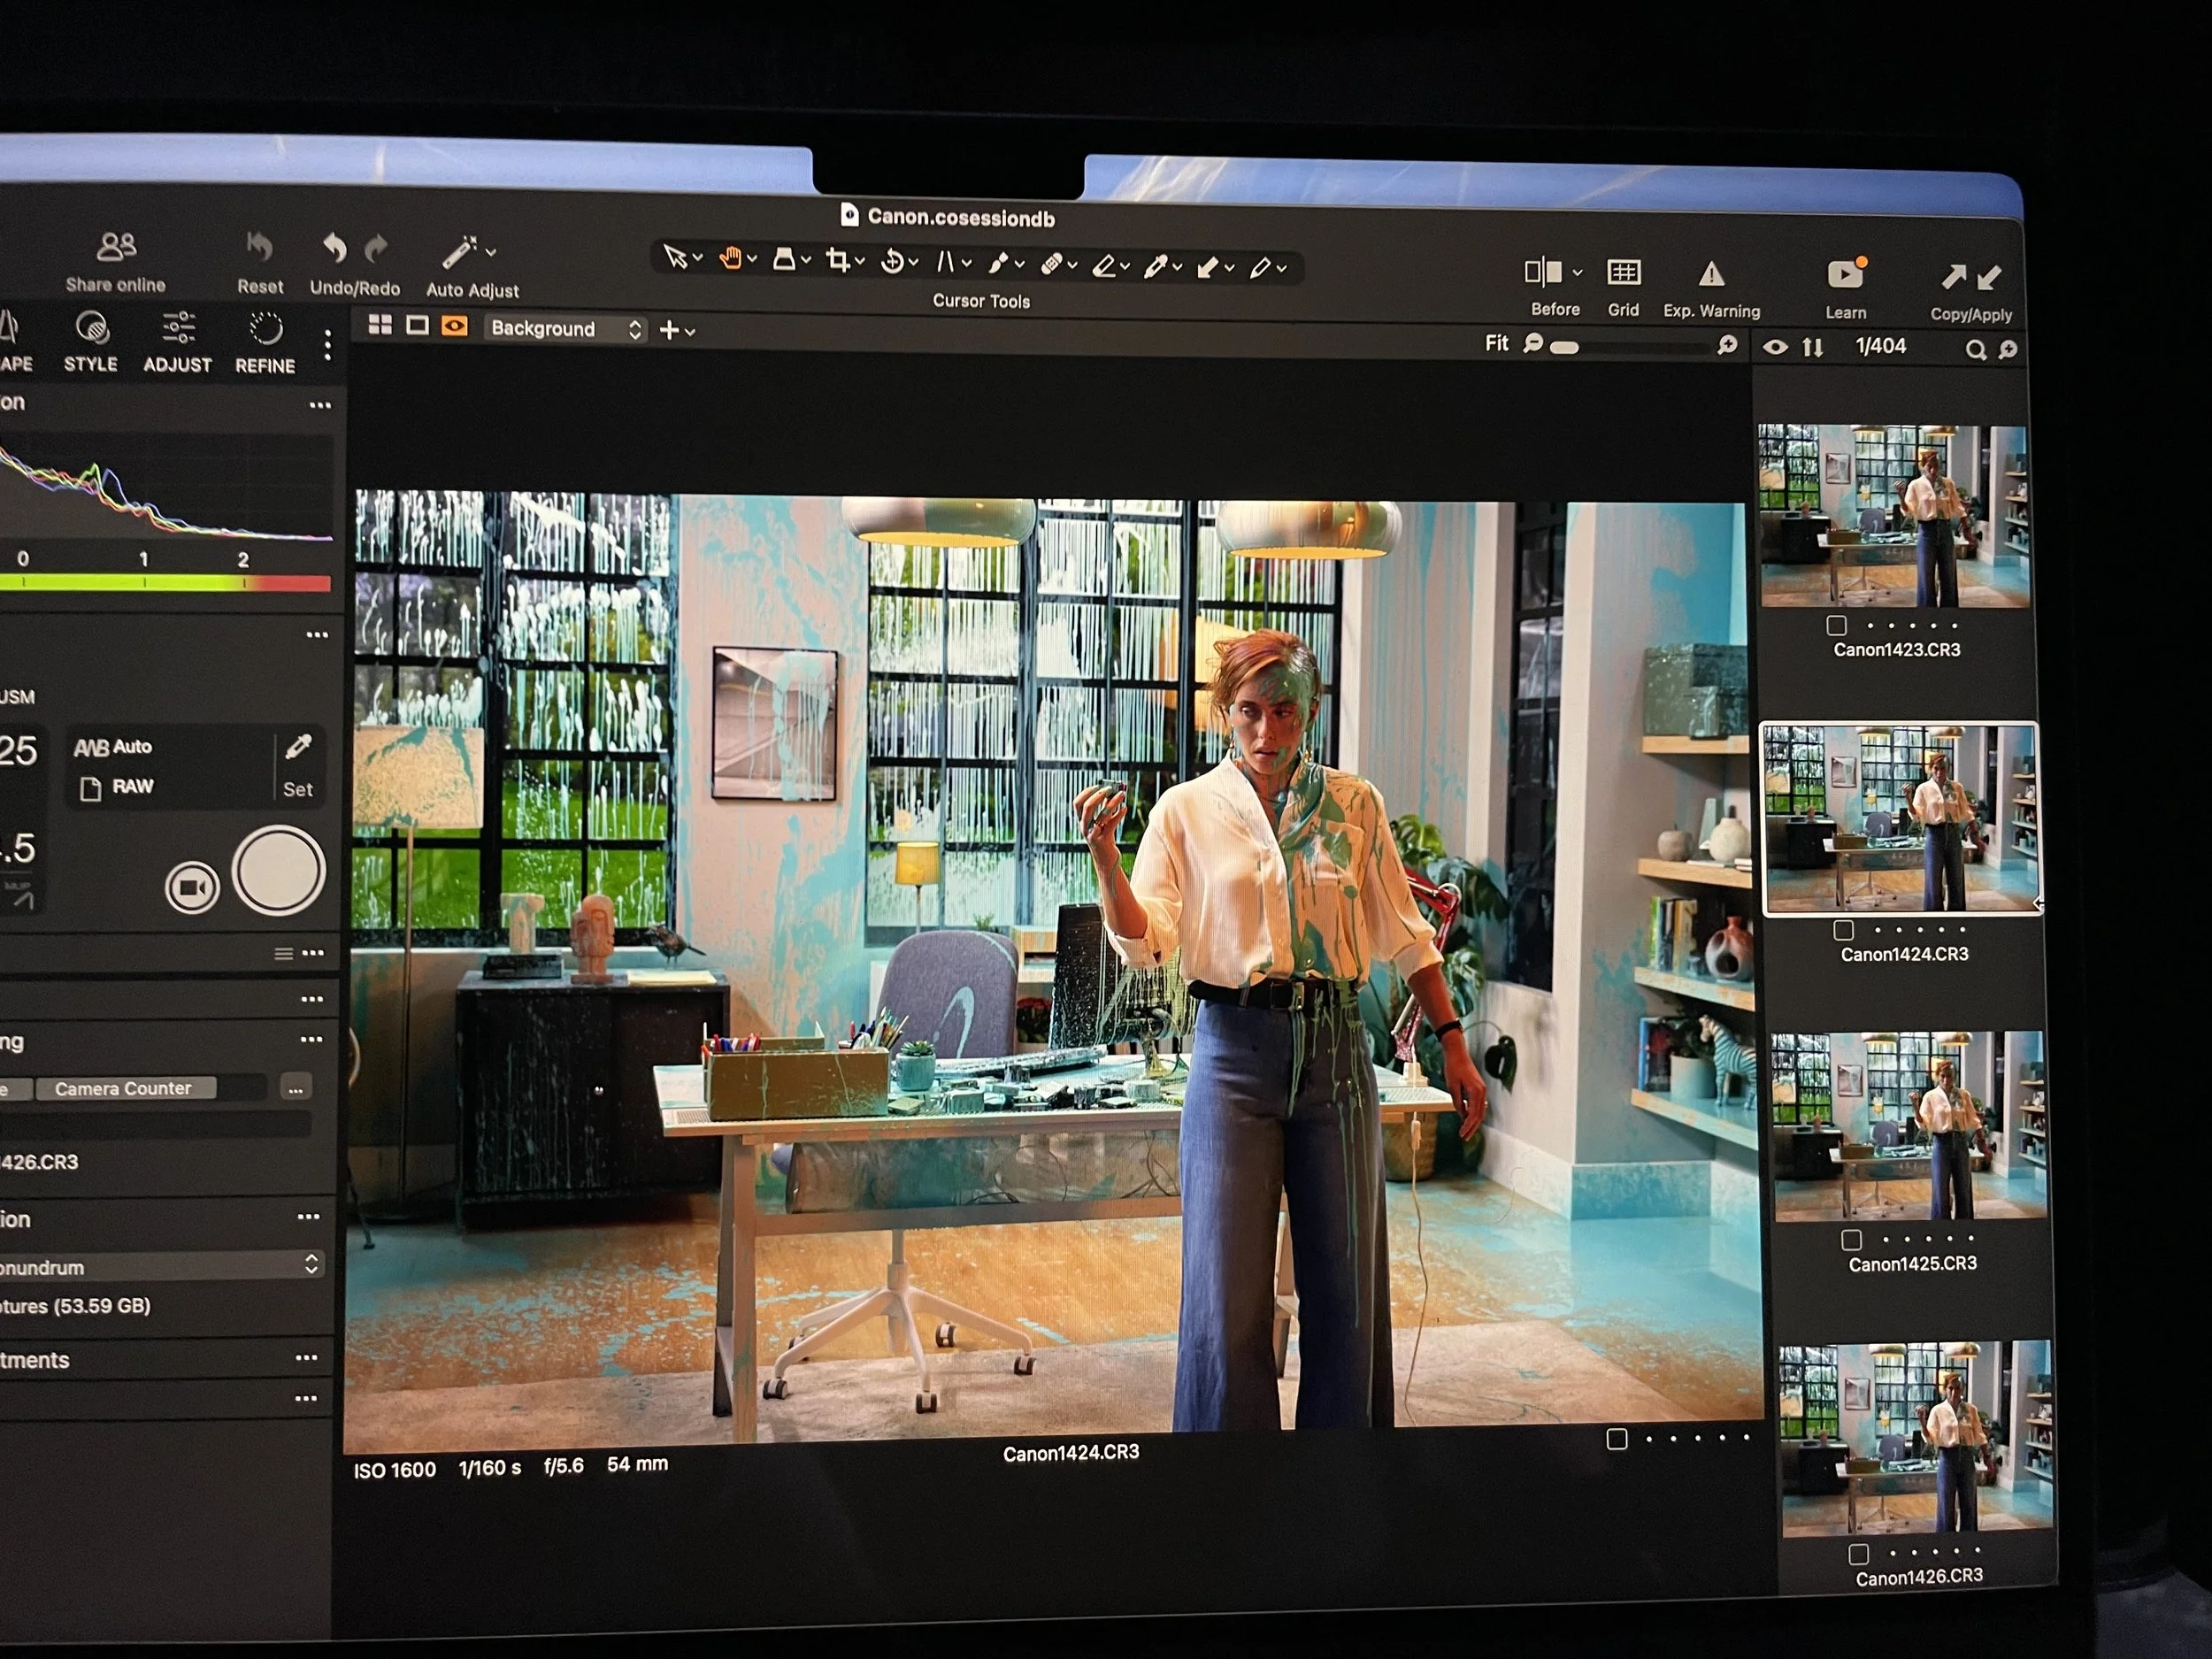Select the Pan hand cursor tool
The image size is (2212, 1659).
coord(731,258)
